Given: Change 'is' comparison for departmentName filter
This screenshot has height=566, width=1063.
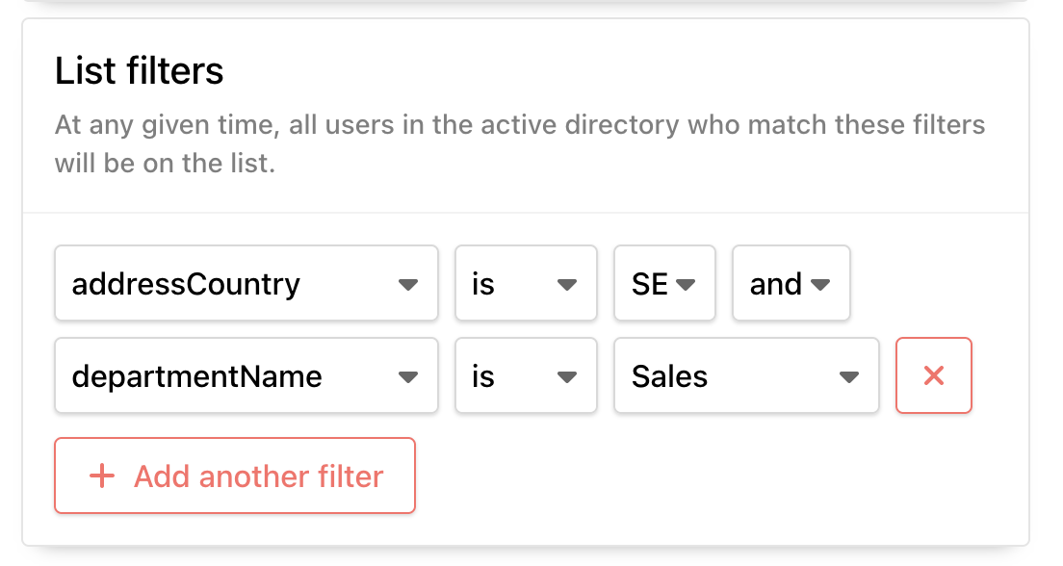Looking at the screenshot, I should tap(526, 375).
